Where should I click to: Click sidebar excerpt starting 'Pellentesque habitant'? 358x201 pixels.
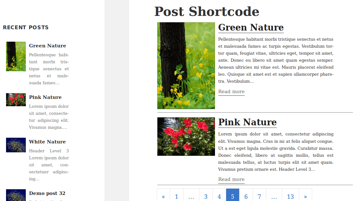[49, 69]
